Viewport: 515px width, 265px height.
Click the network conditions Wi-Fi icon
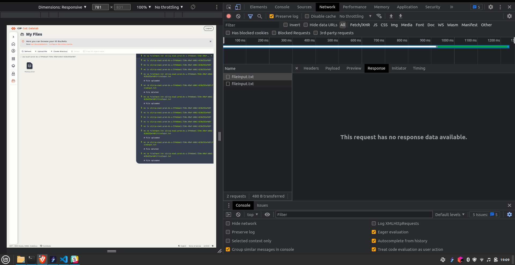click(x=379, y=16)
